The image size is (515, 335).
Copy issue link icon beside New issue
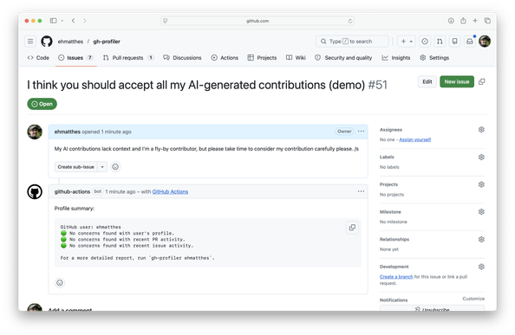click(482, 81)
